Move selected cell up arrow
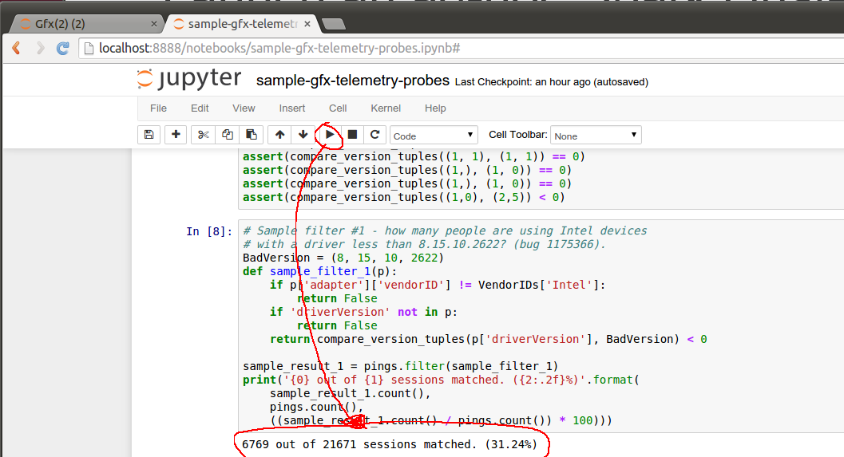 click(x=280, y=135)
